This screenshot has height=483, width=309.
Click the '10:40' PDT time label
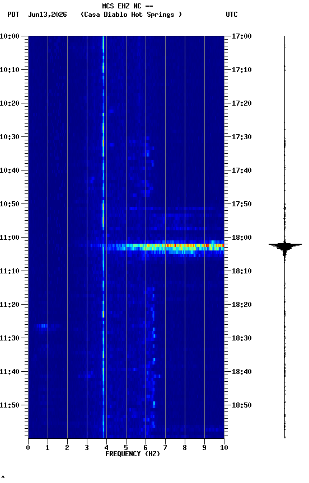10,171
